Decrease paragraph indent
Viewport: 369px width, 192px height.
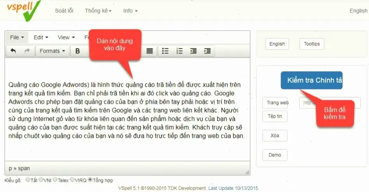pyautogui.click(x=193, y=51)
